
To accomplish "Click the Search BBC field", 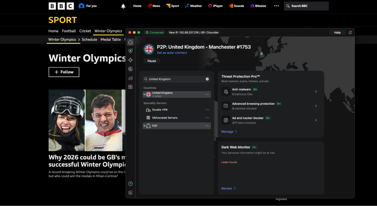I will 306,6.
